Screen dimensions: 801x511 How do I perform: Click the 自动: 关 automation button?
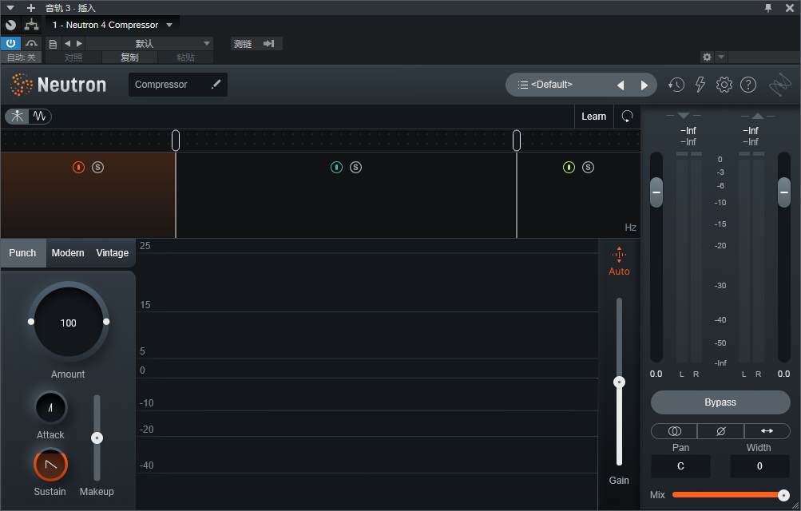(21, 57)
